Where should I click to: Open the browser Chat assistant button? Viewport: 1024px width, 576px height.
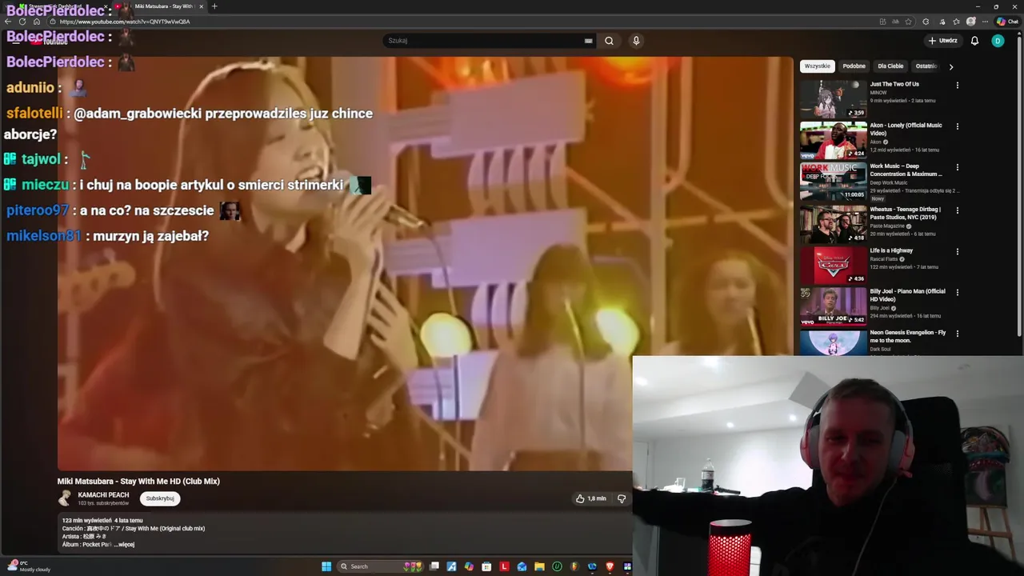coord(1007,22)
